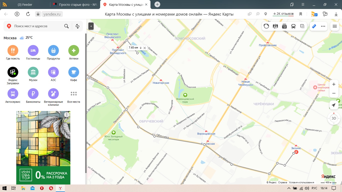This screenshot has height=192, width=342.
Task: Bookmark the page with the bookmark icon
Action: (x=301, y=14)
